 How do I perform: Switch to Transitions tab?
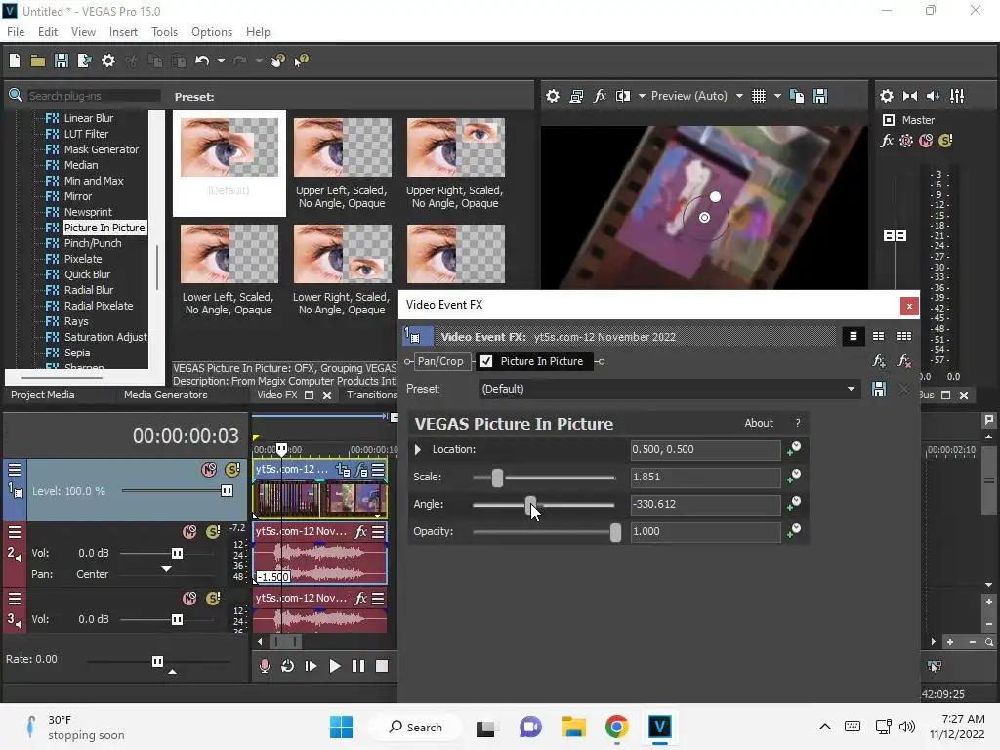pyautogui.click(x=371, y=395)
